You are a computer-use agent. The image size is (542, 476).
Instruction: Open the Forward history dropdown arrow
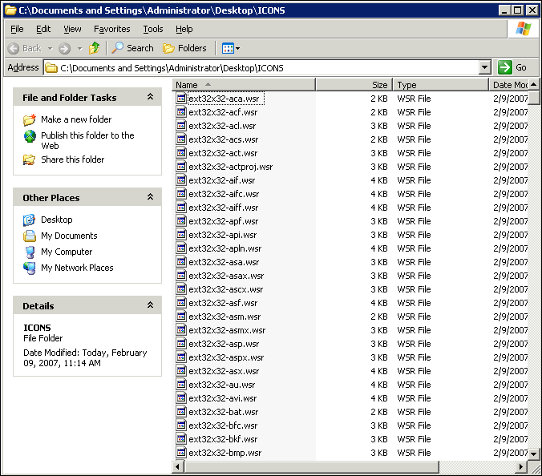(80, 48)
